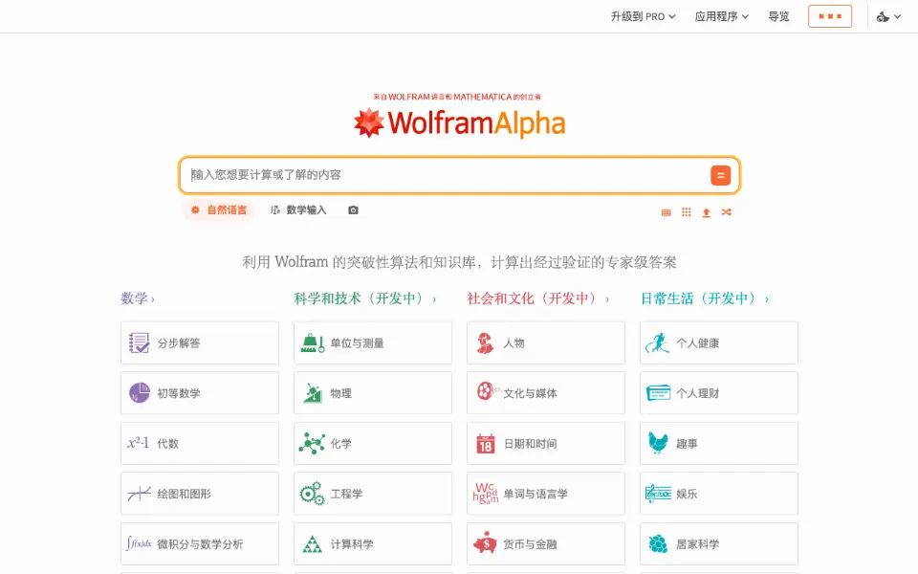Screen dimensions: 918x574
Task: Switch to 数学输入 mode
Action: [x=298, y=210]
